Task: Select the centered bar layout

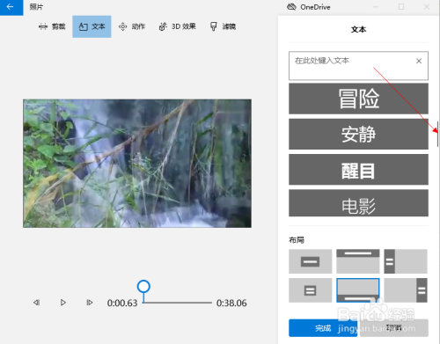Action: 311,261
